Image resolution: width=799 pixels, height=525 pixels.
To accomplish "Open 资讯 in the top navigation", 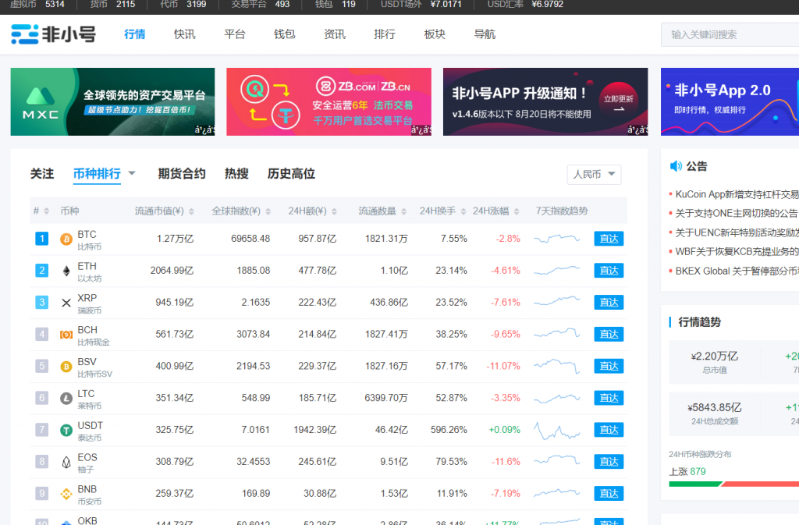I will (335, 34).
